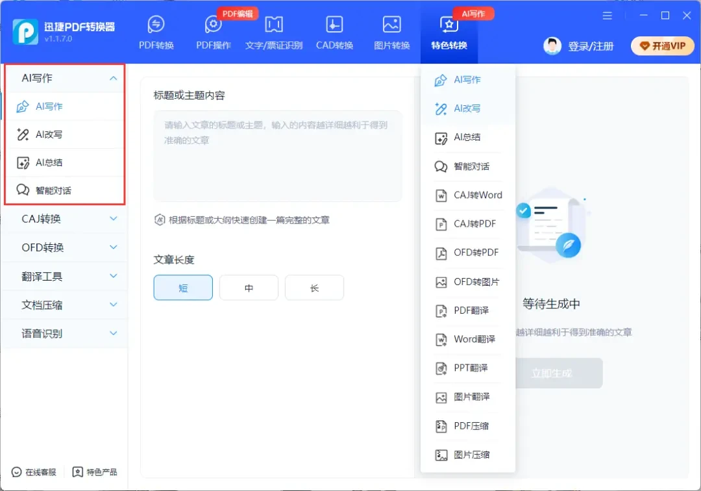
Task: Click the 智能对话 icon in the dropdown menu
Action: (441, 167)
